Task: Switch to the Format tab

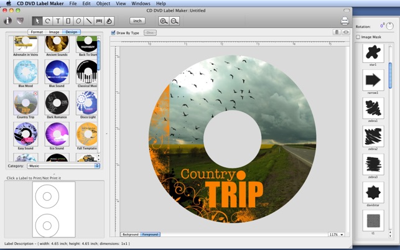Action: click(37, 32)
